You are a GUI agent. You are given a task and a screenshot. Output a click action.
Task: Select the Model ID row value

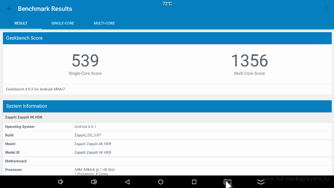[93, 152]
